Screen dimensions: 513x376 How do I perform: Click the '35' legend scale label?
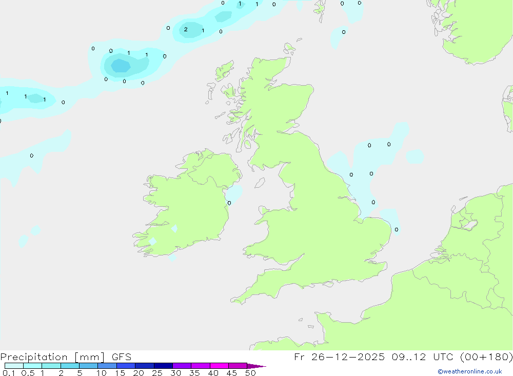coord(194,373)
